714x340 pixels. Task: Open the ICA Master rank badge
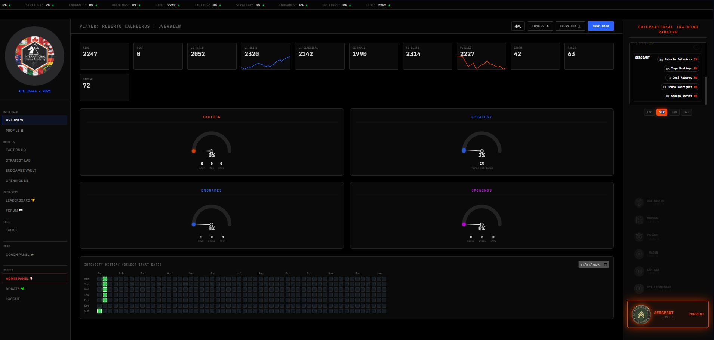pyautogui.click(x=639, y=202)
